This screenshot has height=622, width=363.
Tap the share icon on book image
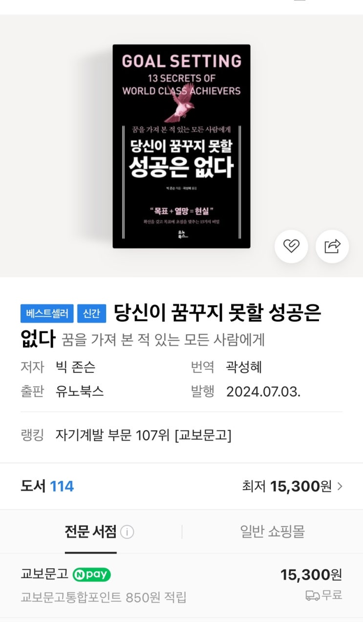[332, 247]
